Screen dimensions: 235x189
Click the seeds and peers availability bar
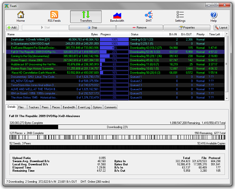pos(117,148)
